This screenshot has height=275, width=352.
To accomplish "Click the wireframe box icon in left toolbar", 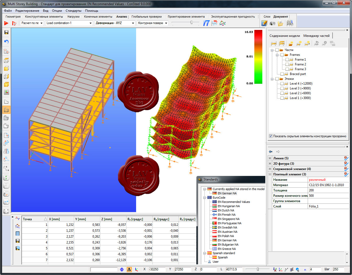I will click(x=6, y=60).
